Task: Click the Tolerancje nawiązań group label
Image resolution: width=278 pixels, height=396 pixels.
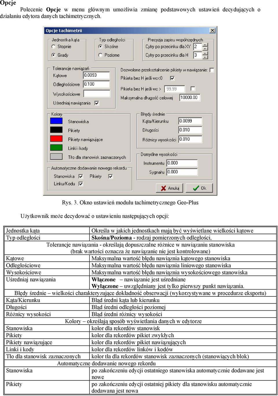Action: tap(71, 69)
